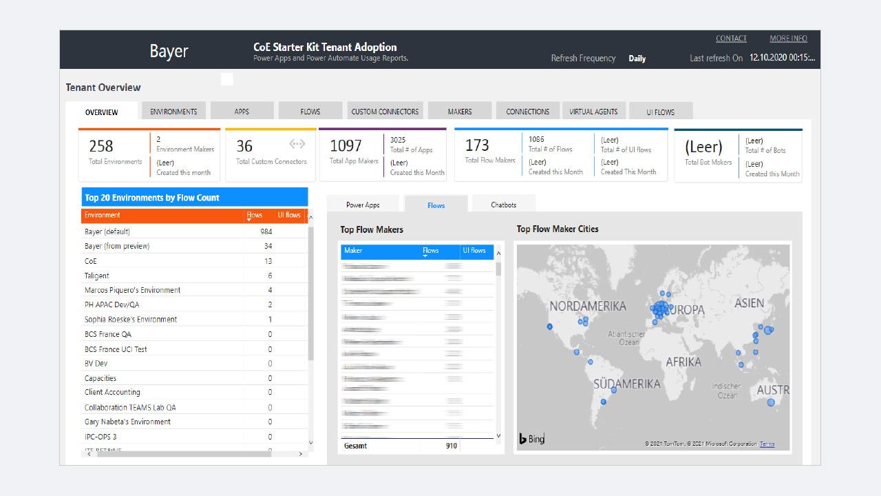Switch to the Makers tab
This screenshot has width=881, height=496.
coord(460,111)
